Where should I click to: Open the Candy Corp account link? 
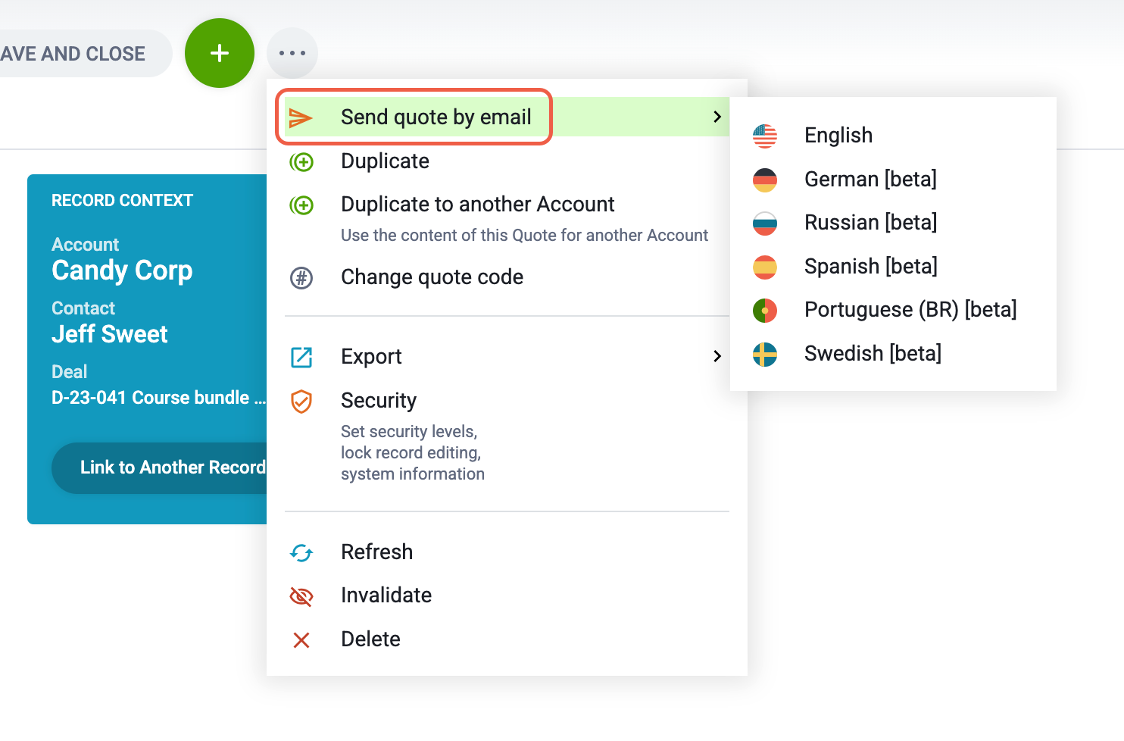click(122, 270)
